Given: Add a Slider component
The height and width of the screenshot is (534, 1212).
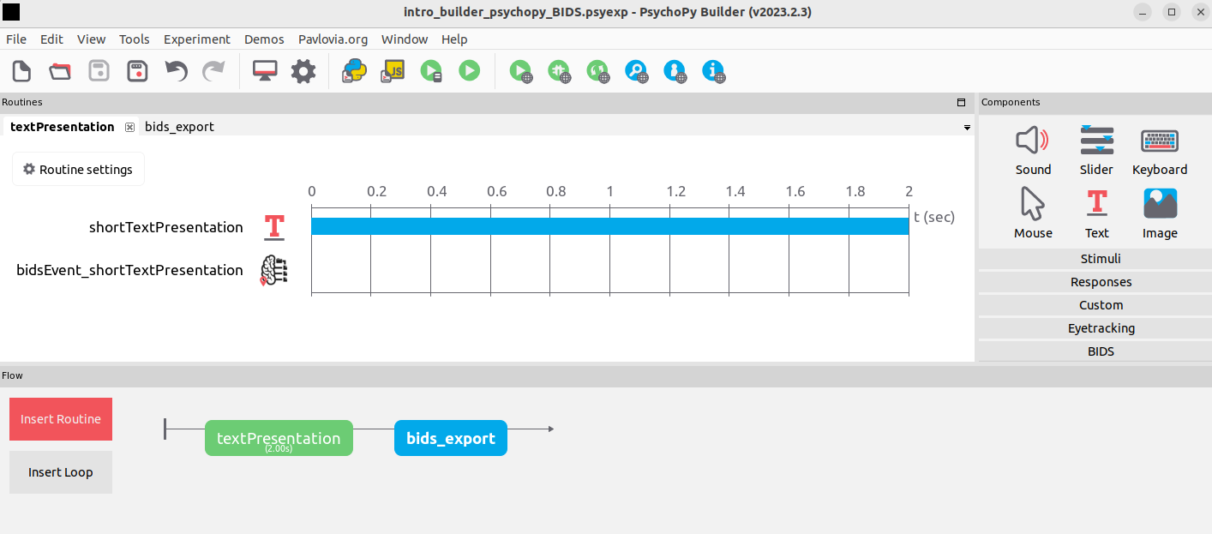Looking at the screenshot, I should (x=1096, y=150).
